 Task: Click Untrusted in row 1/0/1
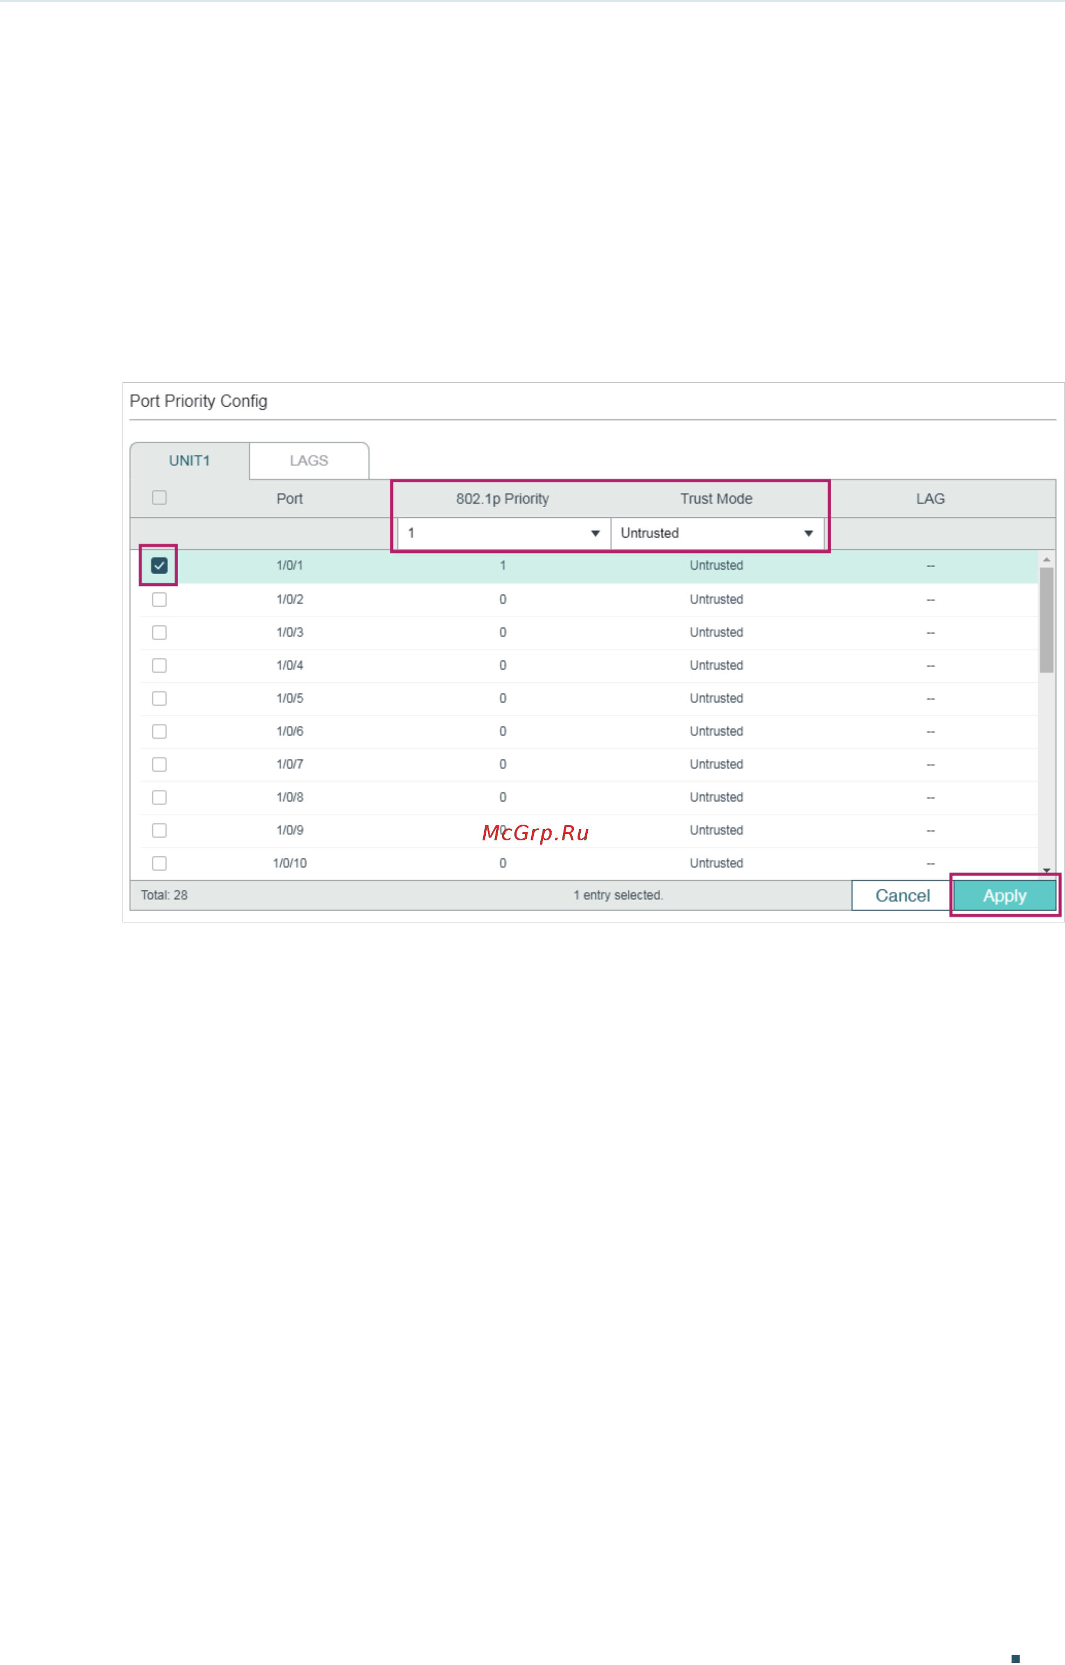[716, 565]
